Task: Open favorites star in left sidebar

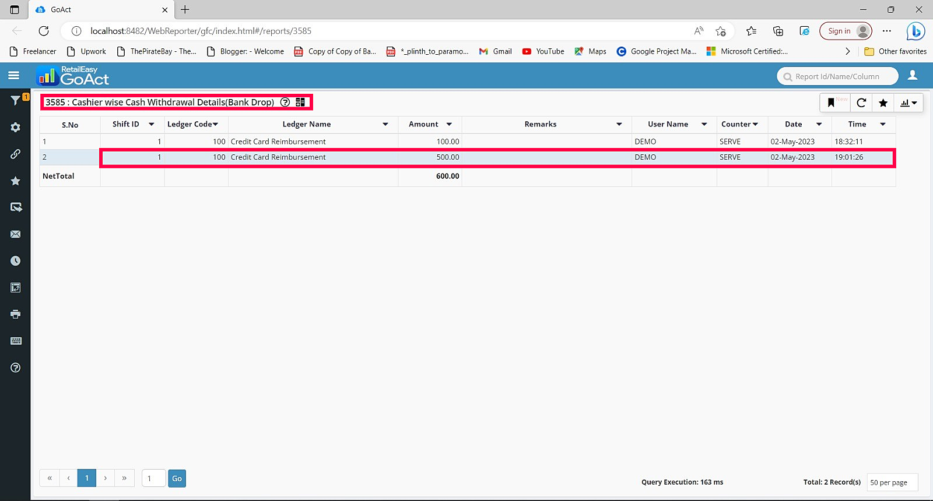Action: [x=16, y=181]
